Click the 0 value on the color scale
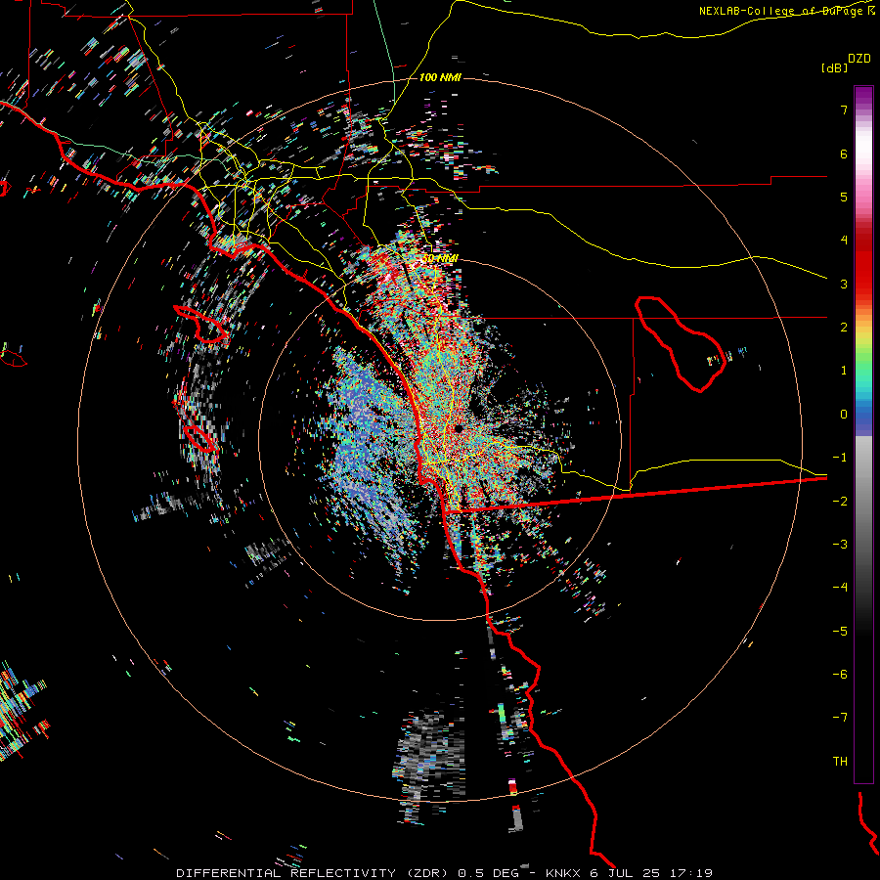This screenshot has width=880, height=880. (x=844, y=415)
